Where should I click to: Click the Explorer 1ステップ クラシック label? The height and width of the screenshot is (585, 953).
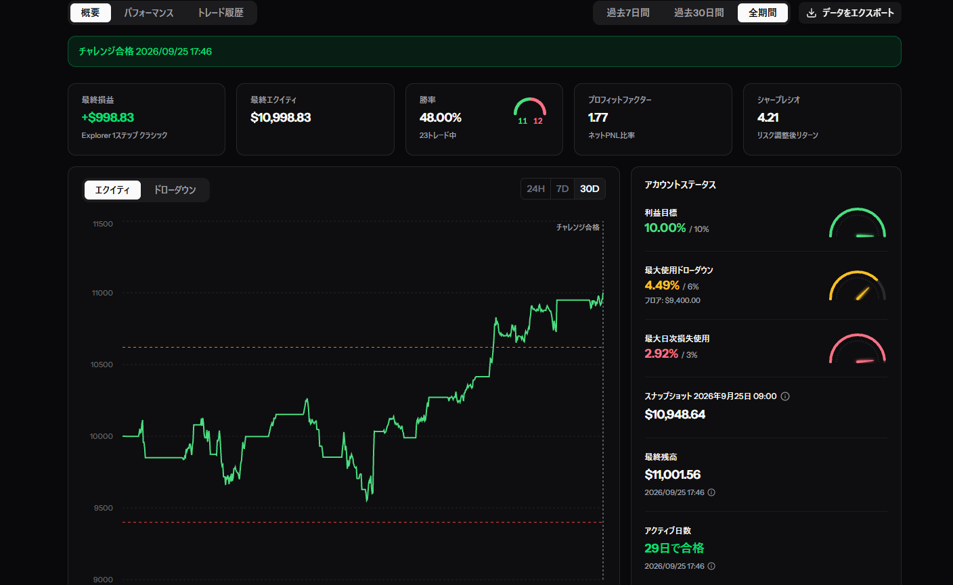click(125, 135)
